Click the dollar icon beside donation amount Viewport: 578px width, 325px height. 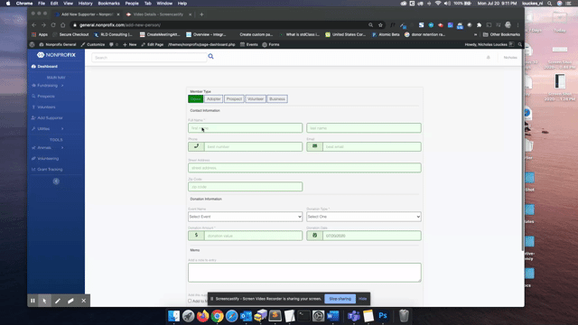(196, 236)
